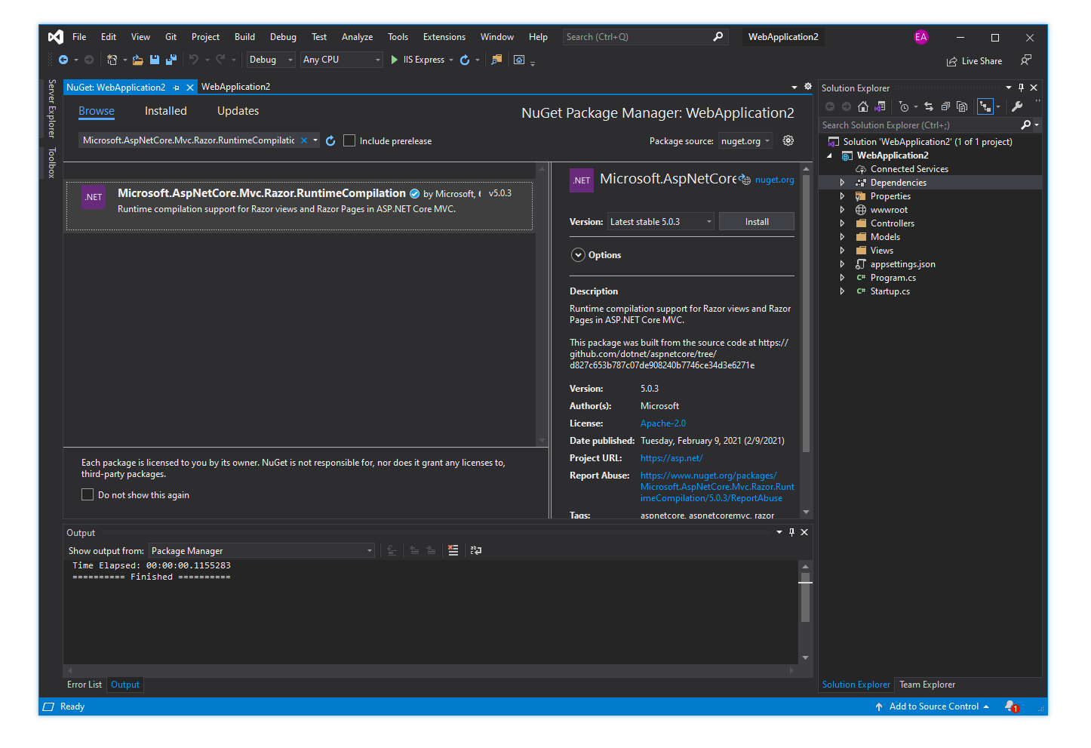Open the Version 'Latest stable 5.0.3' dropdown
Screen dimensions: 1091x748
[660, 221]
